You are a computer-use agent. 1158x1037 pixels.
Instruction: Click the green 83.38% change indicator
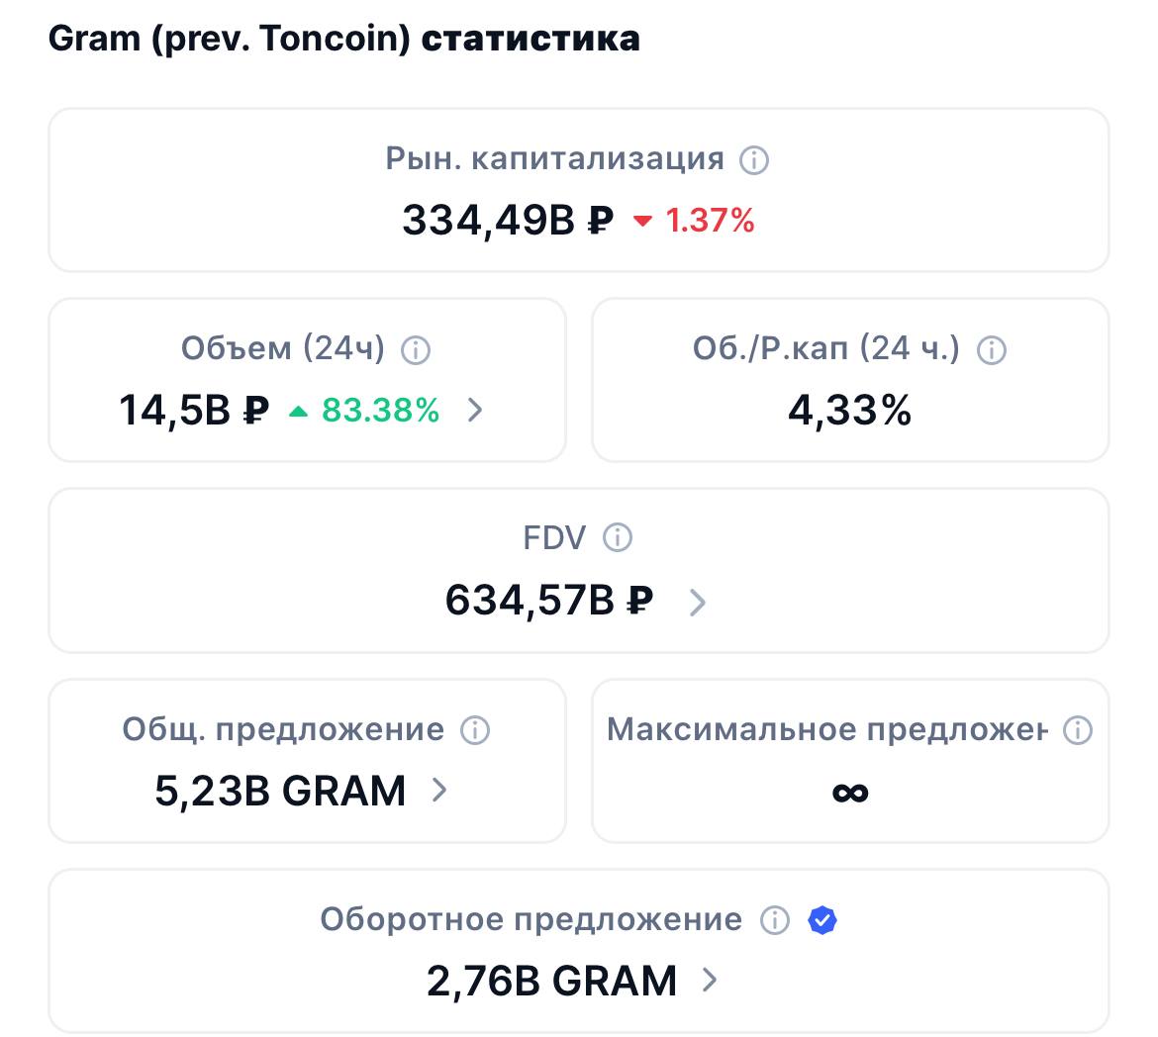[364, 410]
